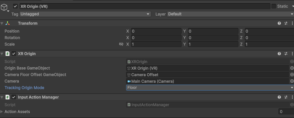Click the Position Y field
Screen dimensions: 294x118
coord(213,31)
